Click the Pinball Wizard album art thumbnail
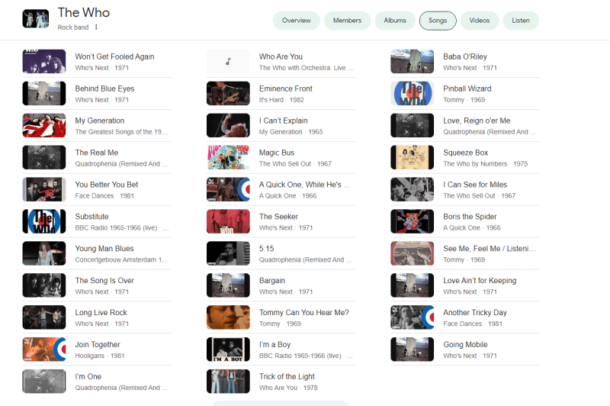This screenshot has height=406, width=610. coord(412,93)
